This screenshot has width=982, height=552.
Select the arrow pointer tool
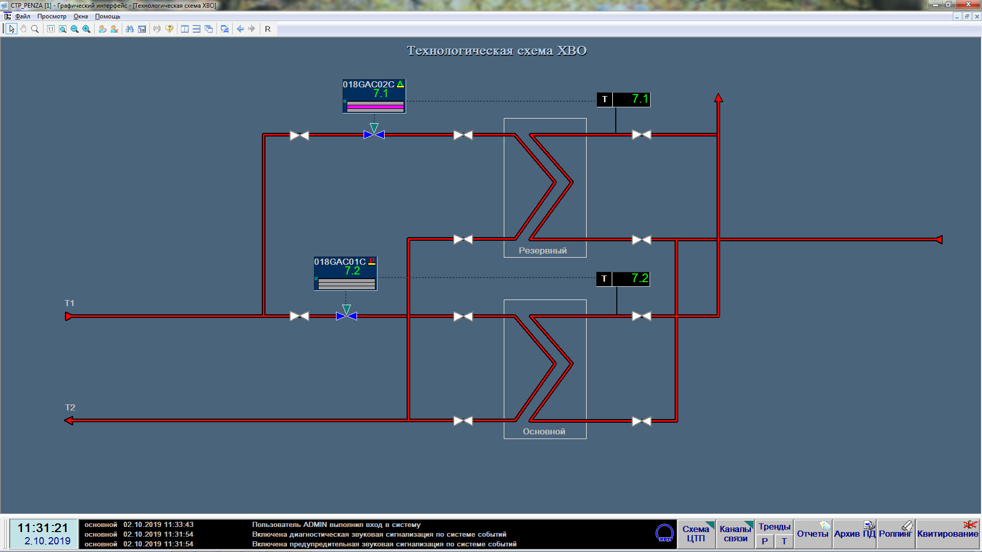[x=11, y=29]
